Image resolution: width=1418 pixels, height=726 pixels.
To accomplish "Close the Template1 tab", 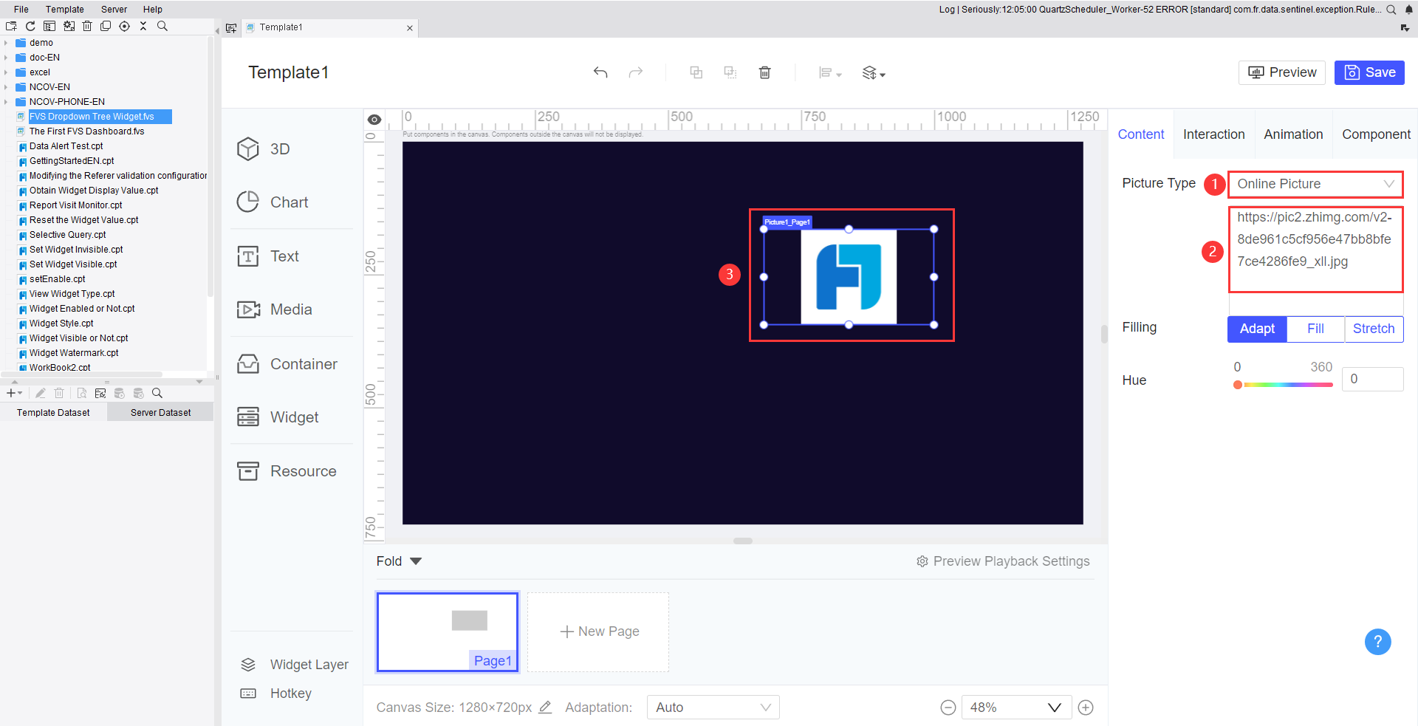I will point(410,28).
